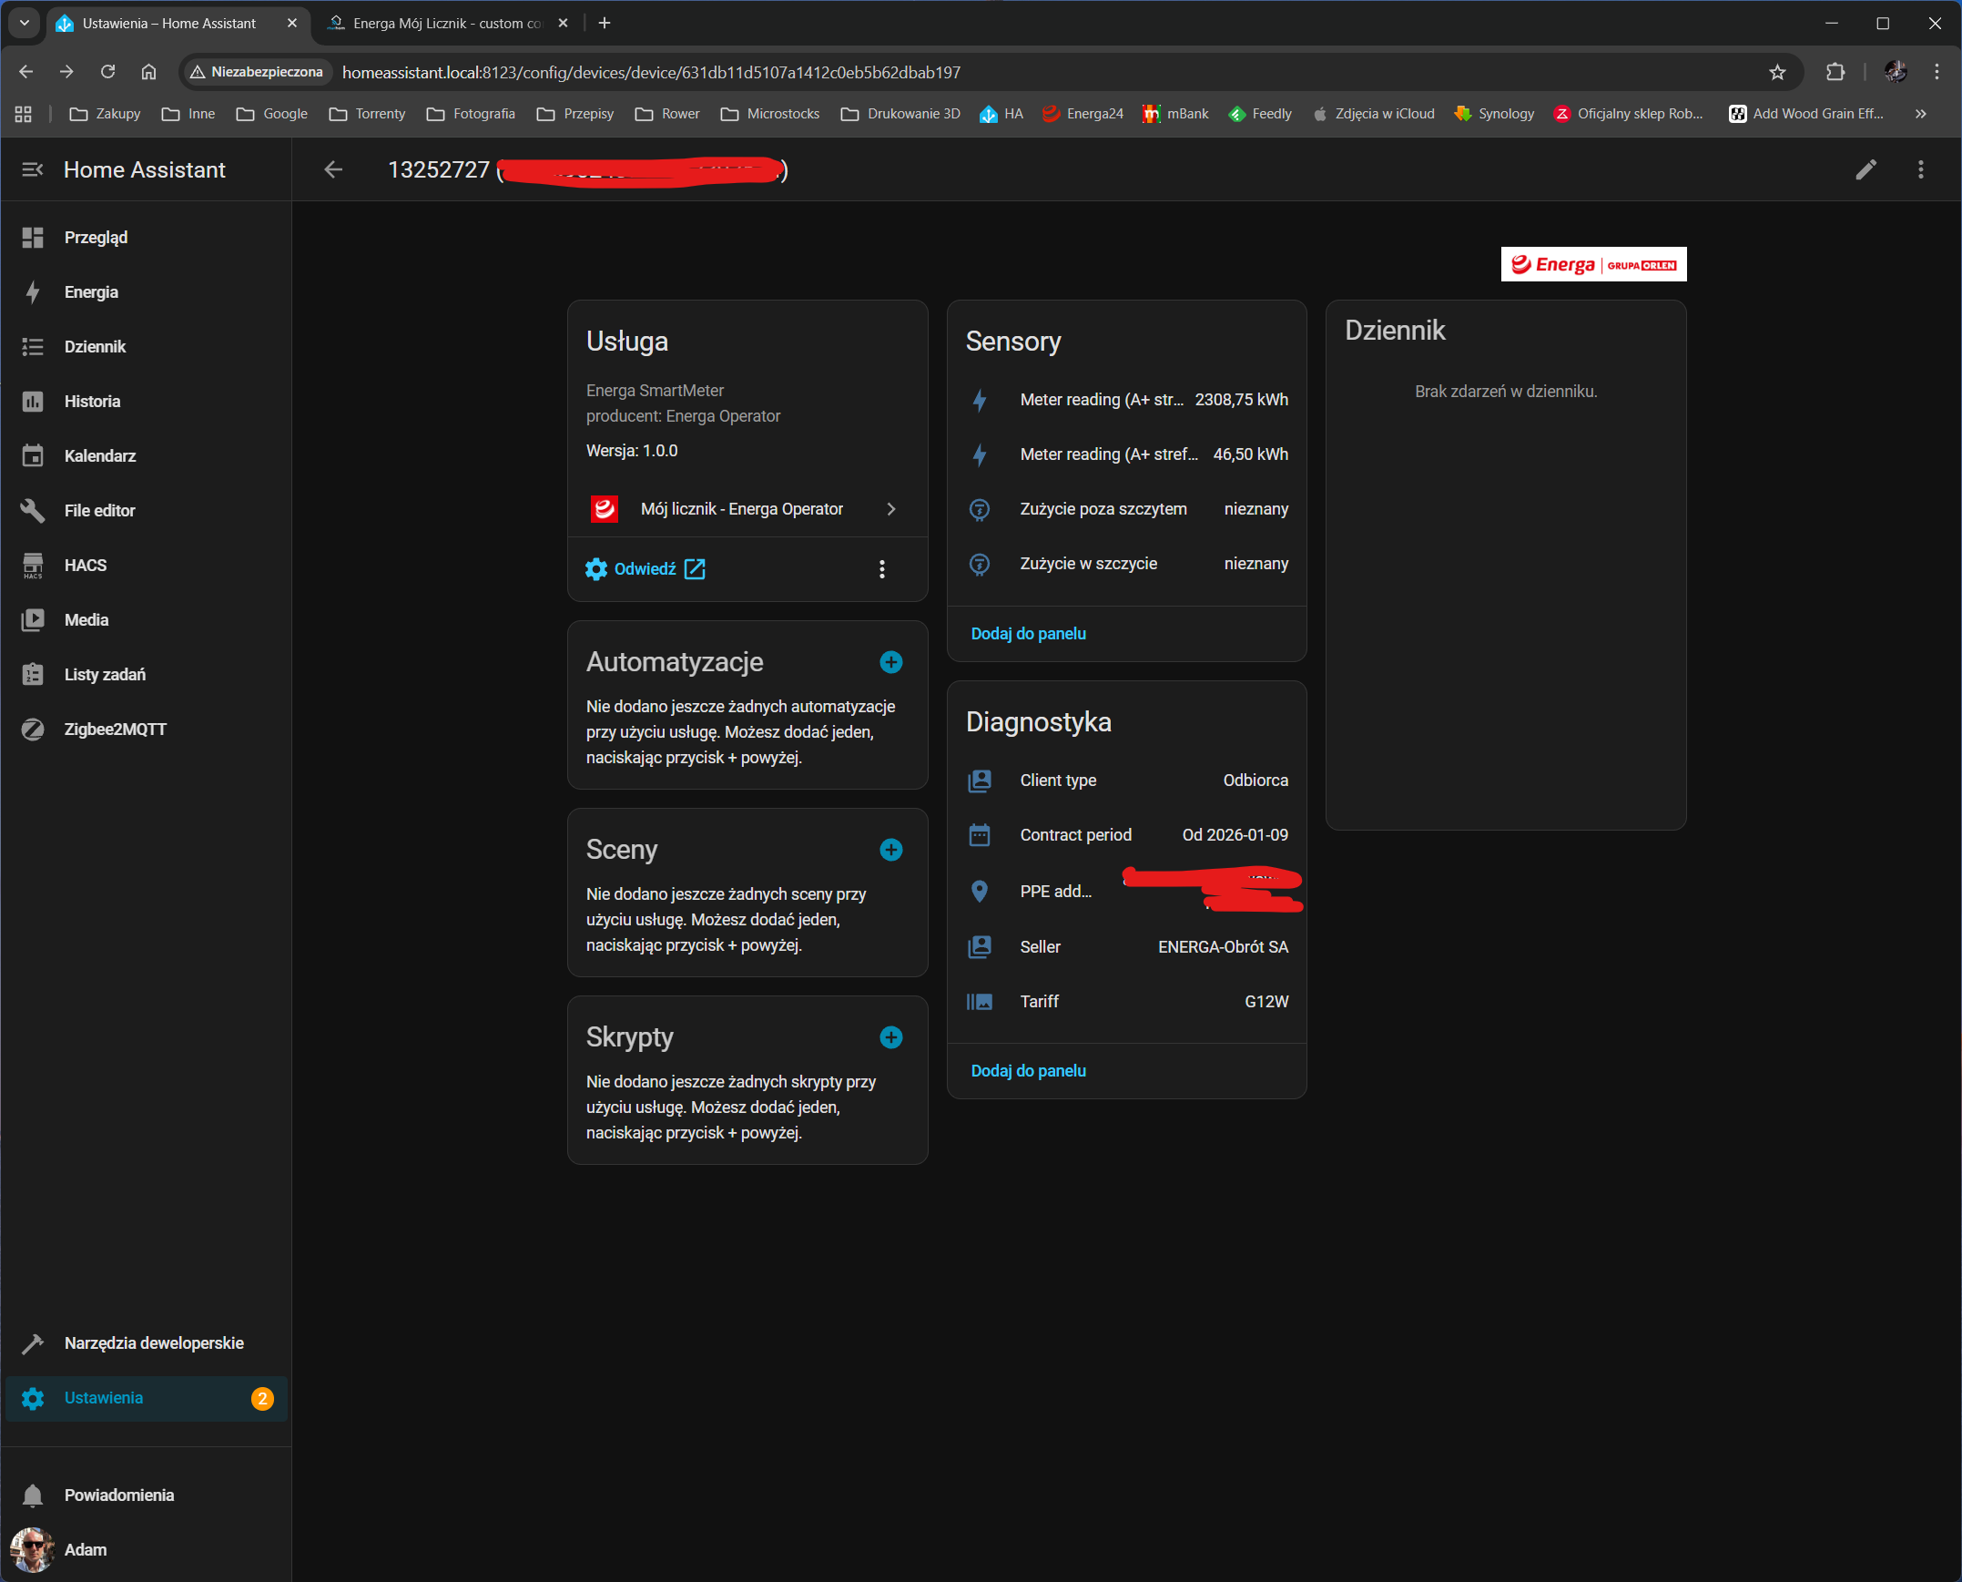Open the device three-dot menu top right
Viewport: 1962px width, 1582px height.
point(1920,169)
